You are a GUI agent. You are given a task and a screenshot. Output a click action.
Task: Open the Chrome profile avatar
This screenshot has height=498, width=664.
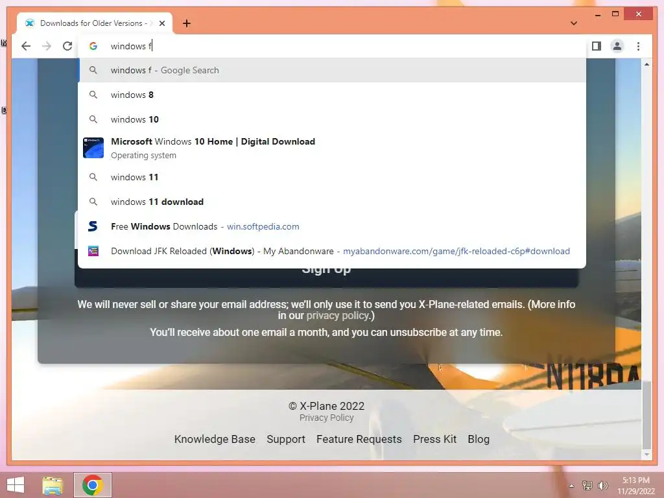tap(617, 46)
